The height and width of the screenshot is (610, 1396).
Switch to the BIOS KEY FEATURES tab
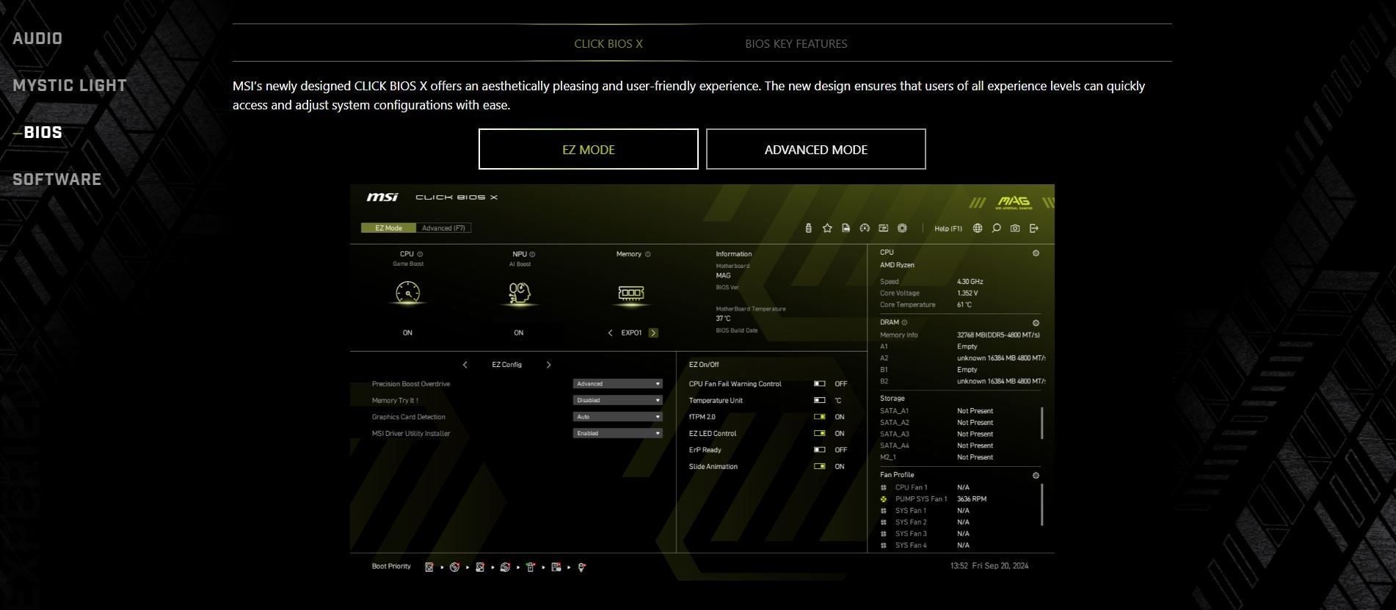[796, 44]
